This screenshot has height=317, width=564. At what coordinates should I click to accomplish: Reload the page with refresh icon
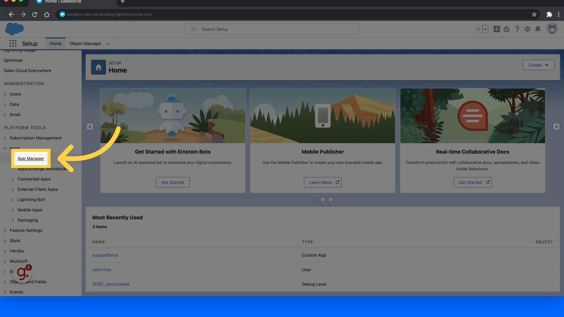pyautogui.click(x=35, y=14)
